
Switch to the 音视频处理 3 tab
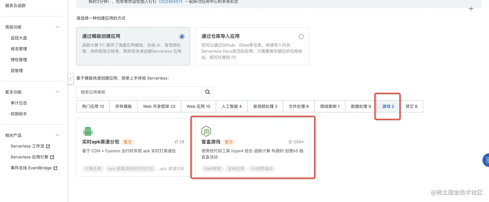click(265, 106)
